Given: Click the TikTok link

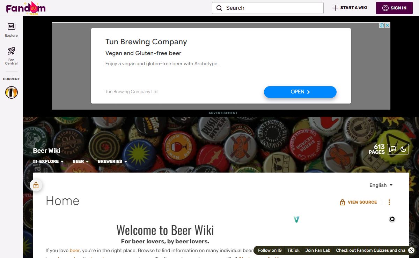Looking at the screenshot, I should click(293, 250).
